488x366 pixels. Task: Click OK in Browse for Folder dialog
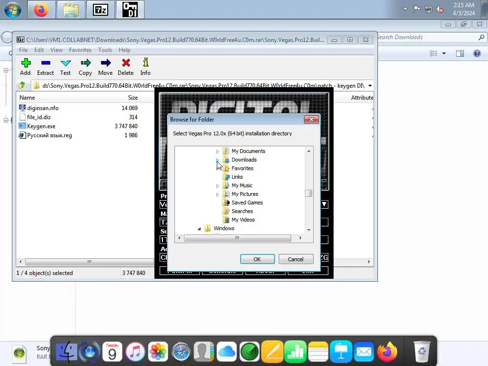point(257,259)
